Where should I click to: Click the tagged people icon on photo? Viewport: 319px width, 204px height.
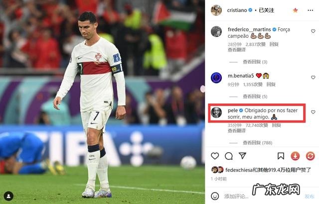tap(8, 196)
